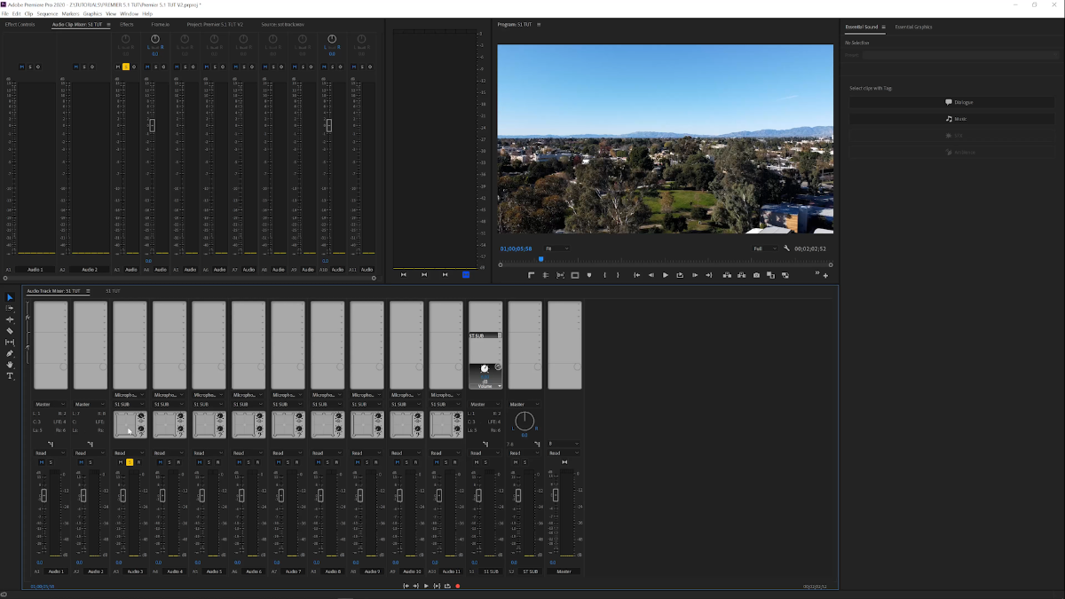
Task: Click Music tag button in Essential Sound
Action: [951, 118]
